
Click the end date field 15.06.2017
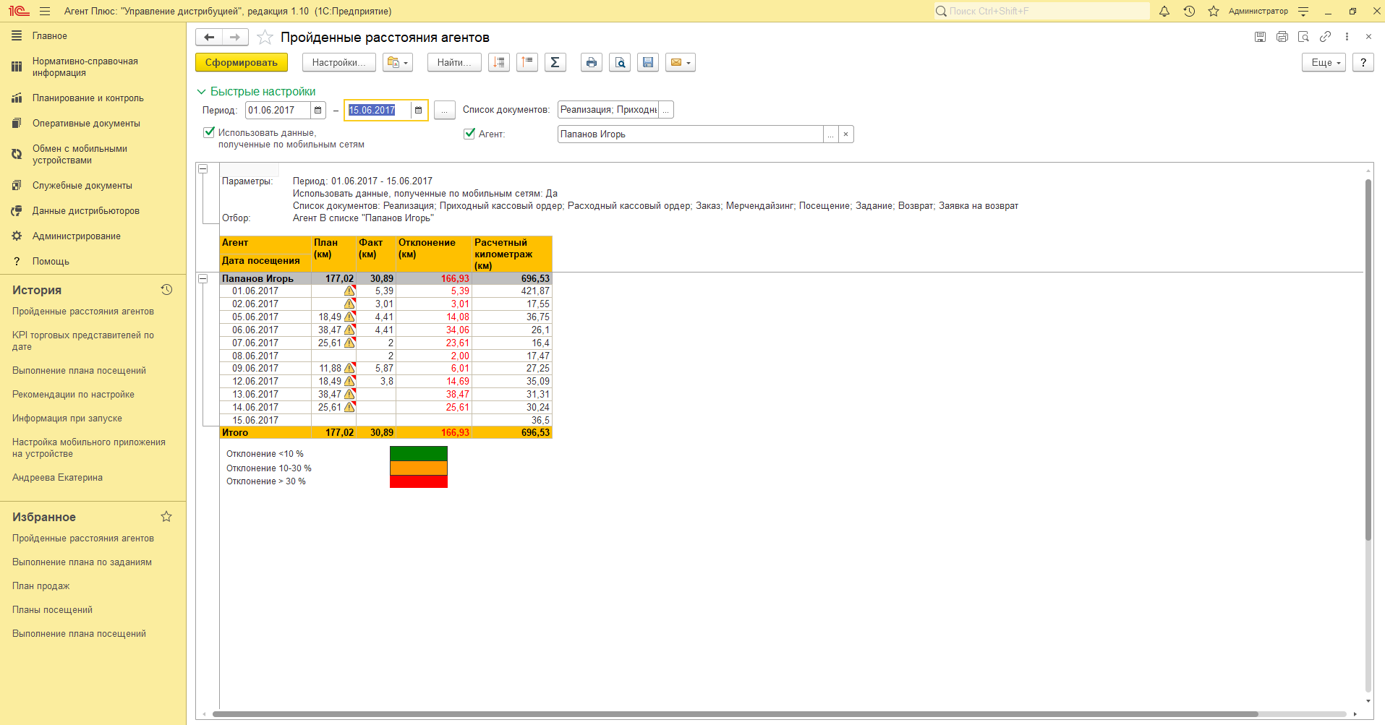(x=378, y=110)
